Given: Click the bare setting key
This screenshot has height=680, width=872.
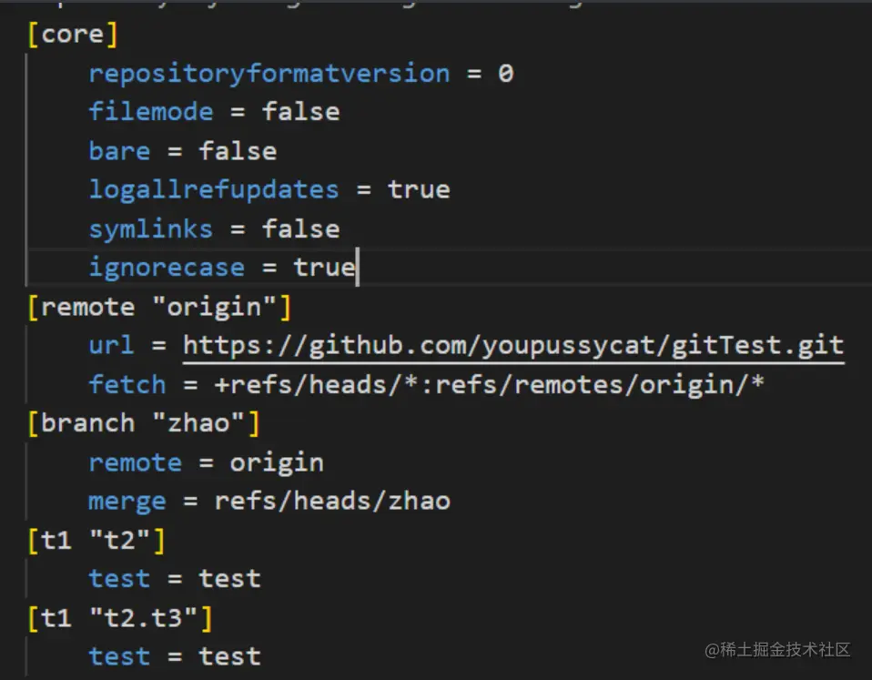Looking at the screenshot, I should pyautogui.click(x=119, y=151).
